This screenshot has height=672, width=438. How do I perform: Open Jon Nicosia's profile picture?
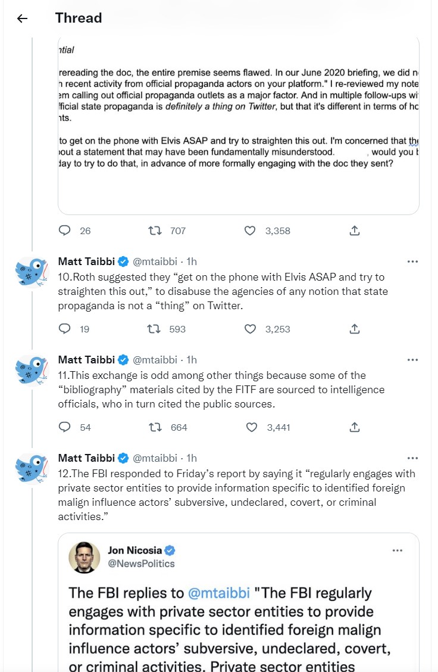pos(85,557)
